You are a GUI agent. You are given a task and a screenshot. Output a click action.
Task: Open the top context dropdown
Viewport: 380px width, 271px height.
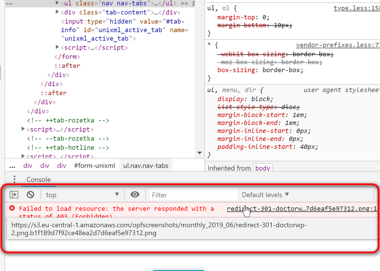[82, 195]
